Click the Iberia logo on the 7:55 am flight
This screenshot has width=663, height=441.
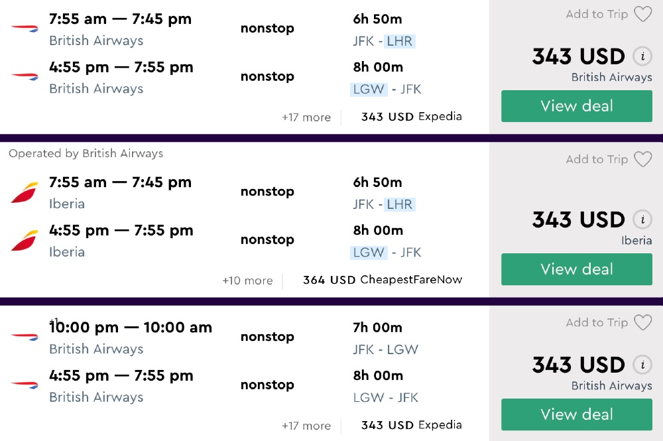(x=25, y=192)
